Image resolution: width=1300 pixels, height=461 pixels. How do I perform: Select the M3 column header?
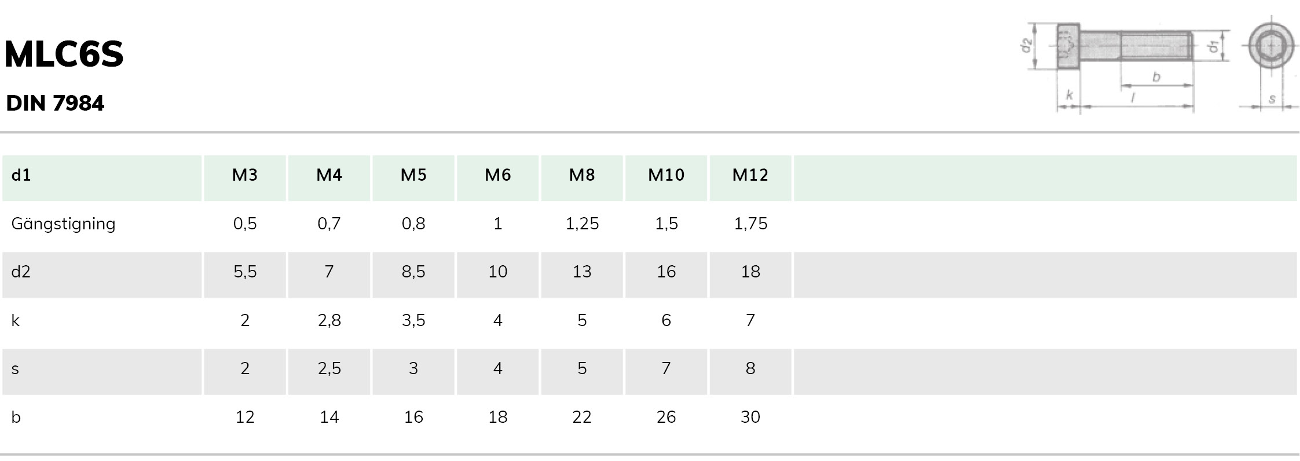[245, 175]
